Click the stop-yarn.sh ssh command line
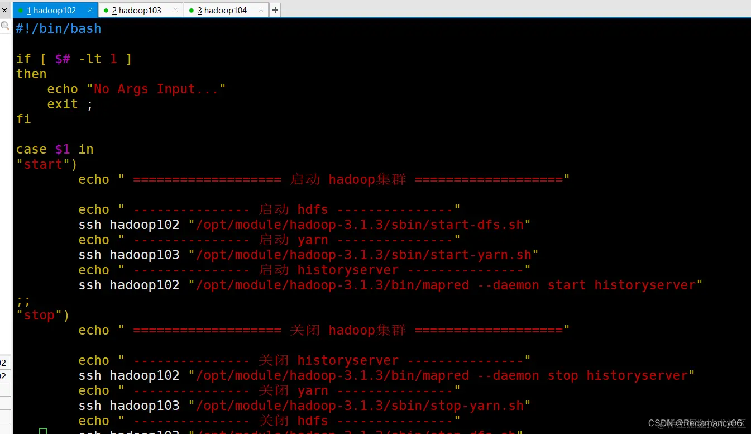Viewport: 751px width, 434px height. pos(304,406)
